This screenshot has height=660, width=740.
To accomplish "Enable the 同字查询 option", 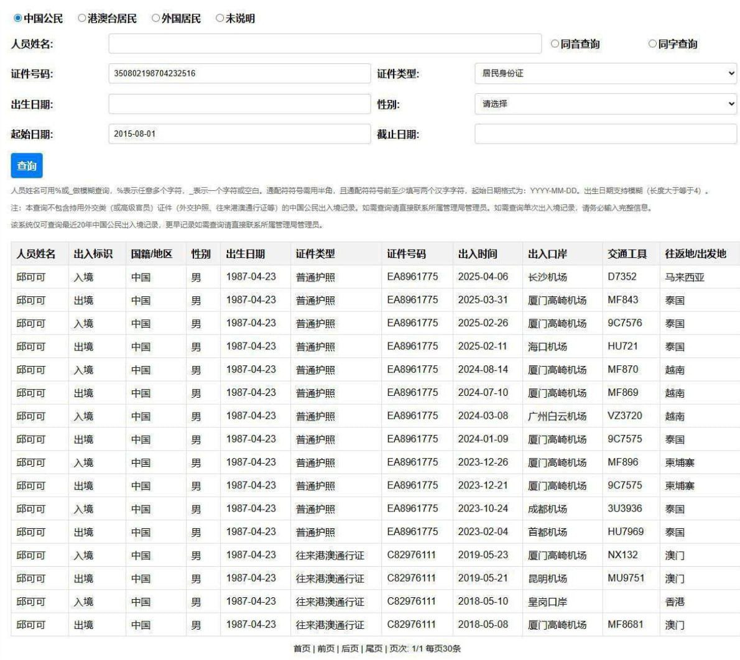I will pyautogui.click(x=652, y=44).
